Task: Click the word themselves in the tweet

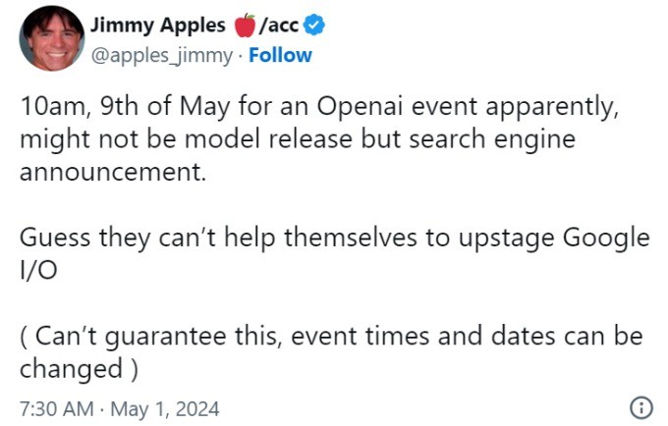Action: [x=351, y=238]
